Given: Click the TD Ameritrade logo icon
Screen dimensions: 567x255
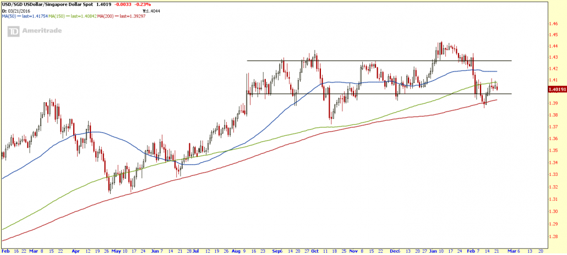Looking at the screenshot, I should pyautogui.click(x=12, y=32).
